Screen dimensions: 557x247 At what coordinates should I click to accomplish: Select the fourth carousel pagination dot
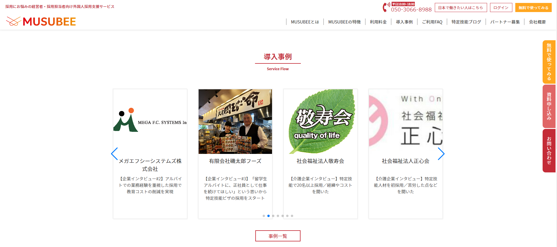pos(278,216)
